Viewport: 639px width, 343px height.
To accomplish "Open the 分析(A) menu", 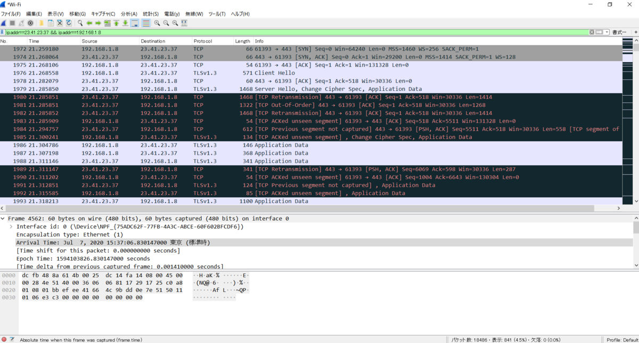I will coord(129,14).
